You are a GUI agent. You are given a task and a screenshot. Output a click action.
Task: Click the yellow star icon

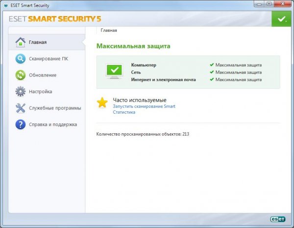coord(102,103)
